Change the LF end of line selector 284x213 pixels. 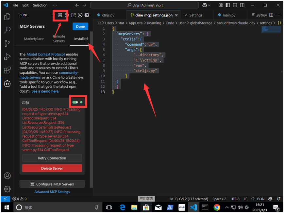[x=245, y=199]
